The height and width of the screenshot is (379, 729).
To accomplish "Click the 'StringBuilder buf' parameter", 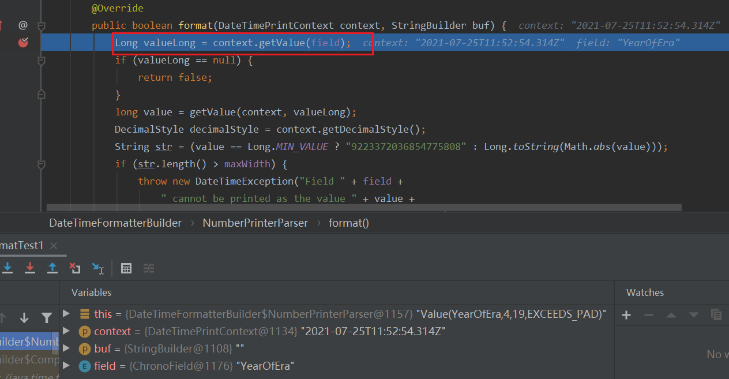I will click(x=441, y=25).
